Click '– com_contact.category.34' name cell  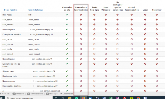(44, 71)
